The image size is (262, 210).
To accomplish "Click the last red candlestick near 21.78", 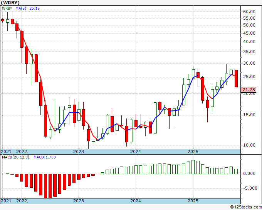I will pos(236,78).
